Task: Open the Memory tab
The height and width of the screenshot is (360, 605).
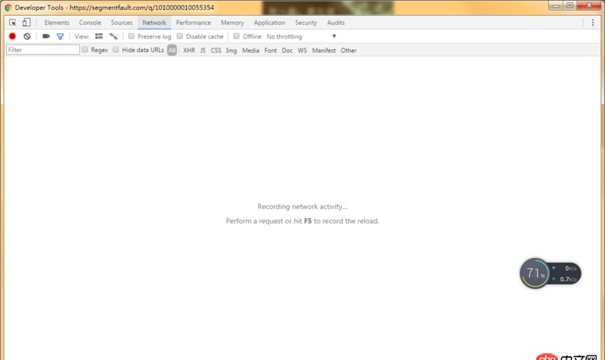Action: pyautogui.click(x=232, y=23)
